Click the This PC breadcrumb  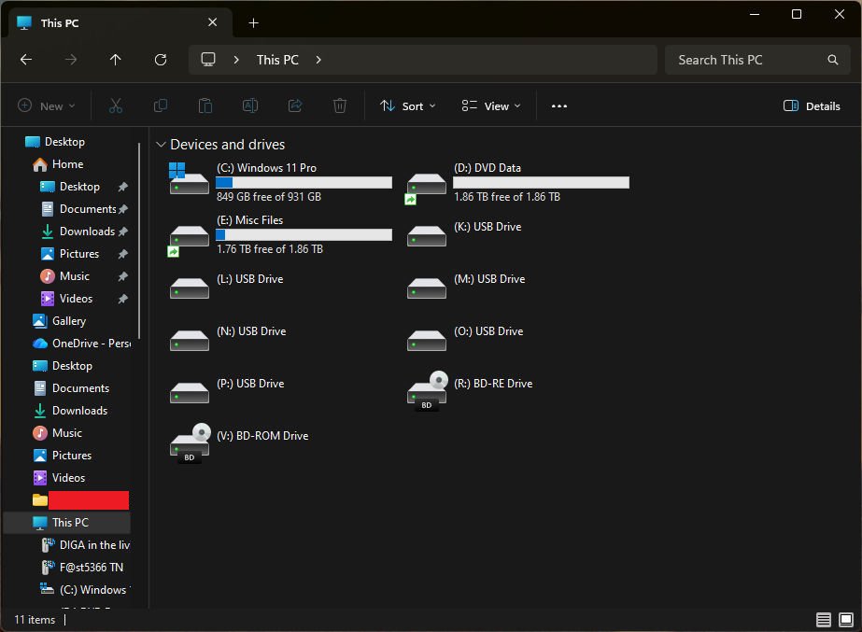point(277,60)
